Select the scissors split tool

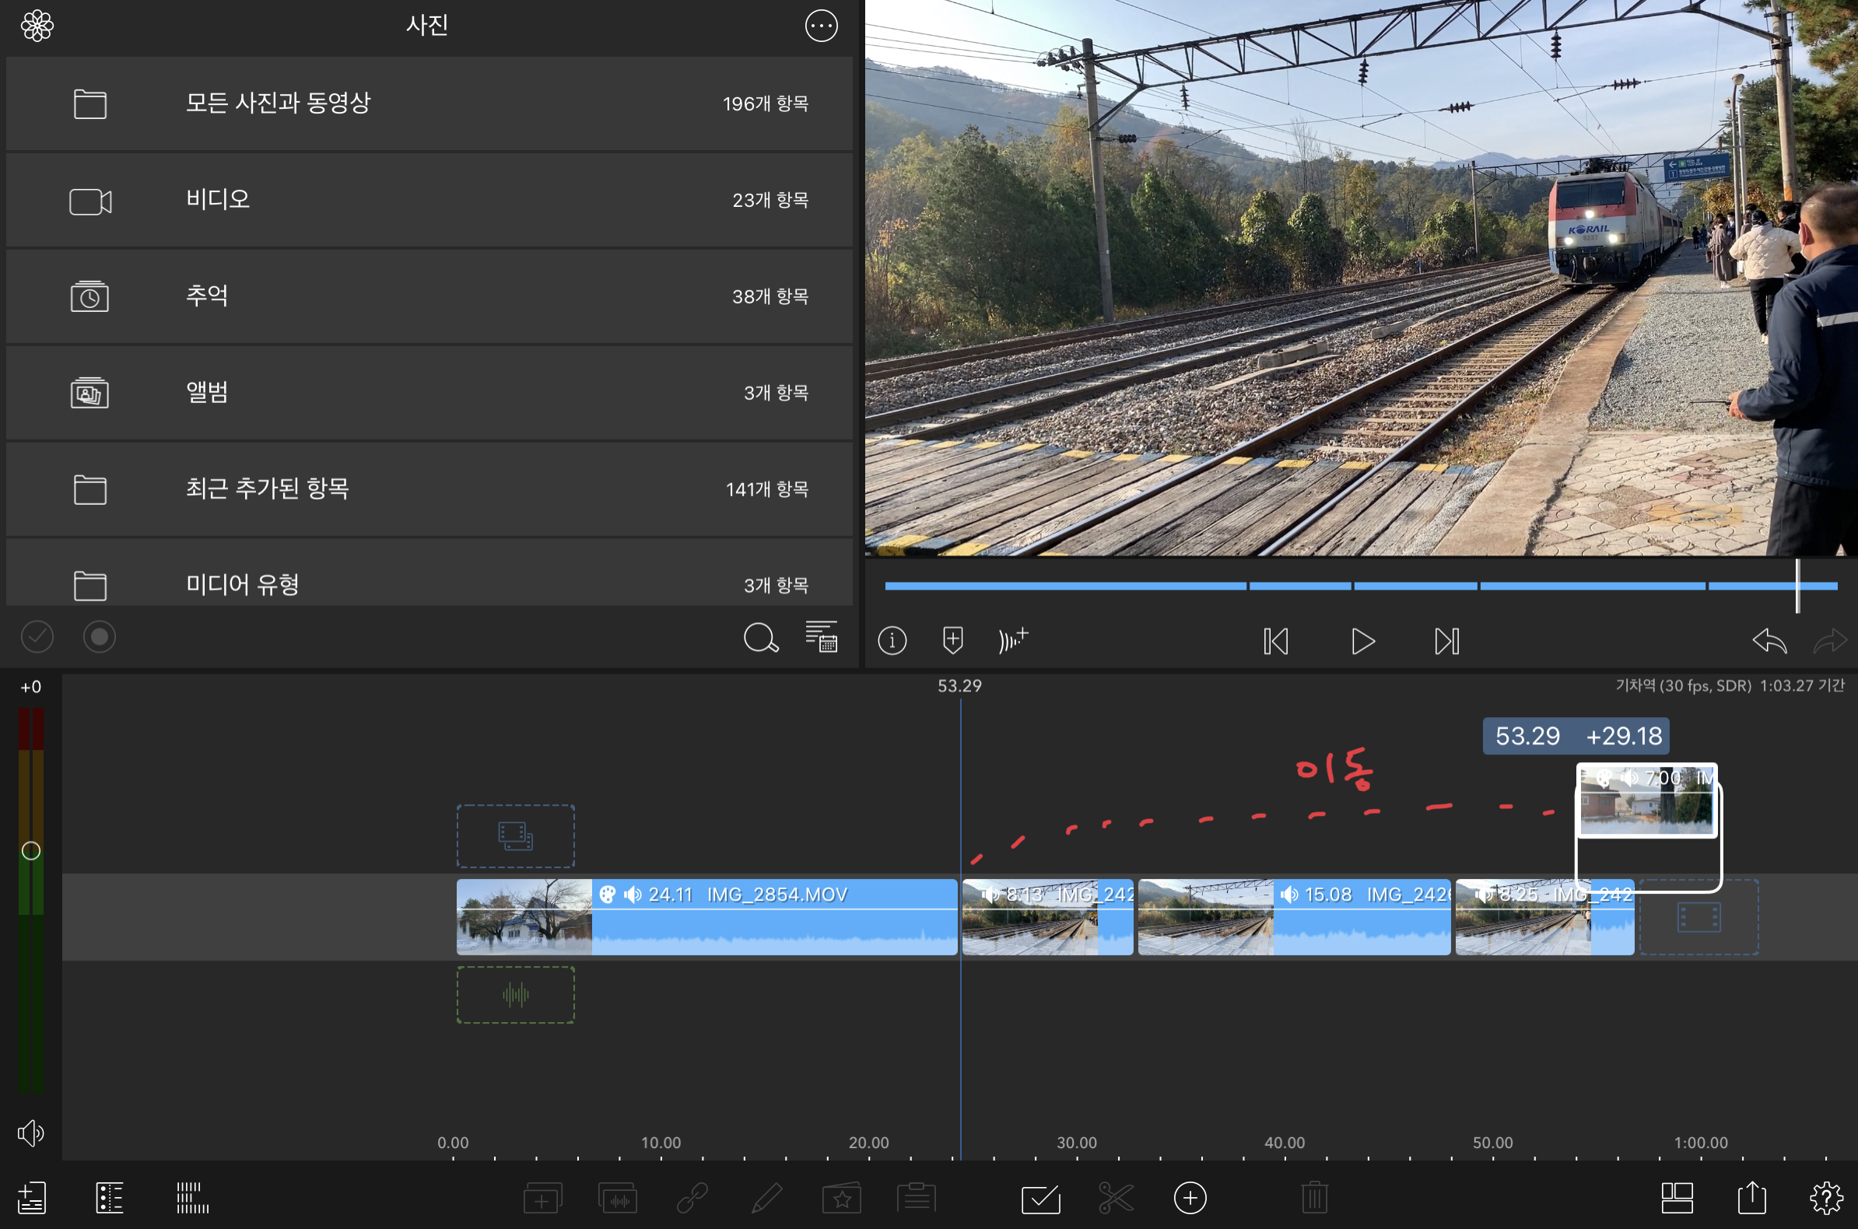pos(1116,1198)
